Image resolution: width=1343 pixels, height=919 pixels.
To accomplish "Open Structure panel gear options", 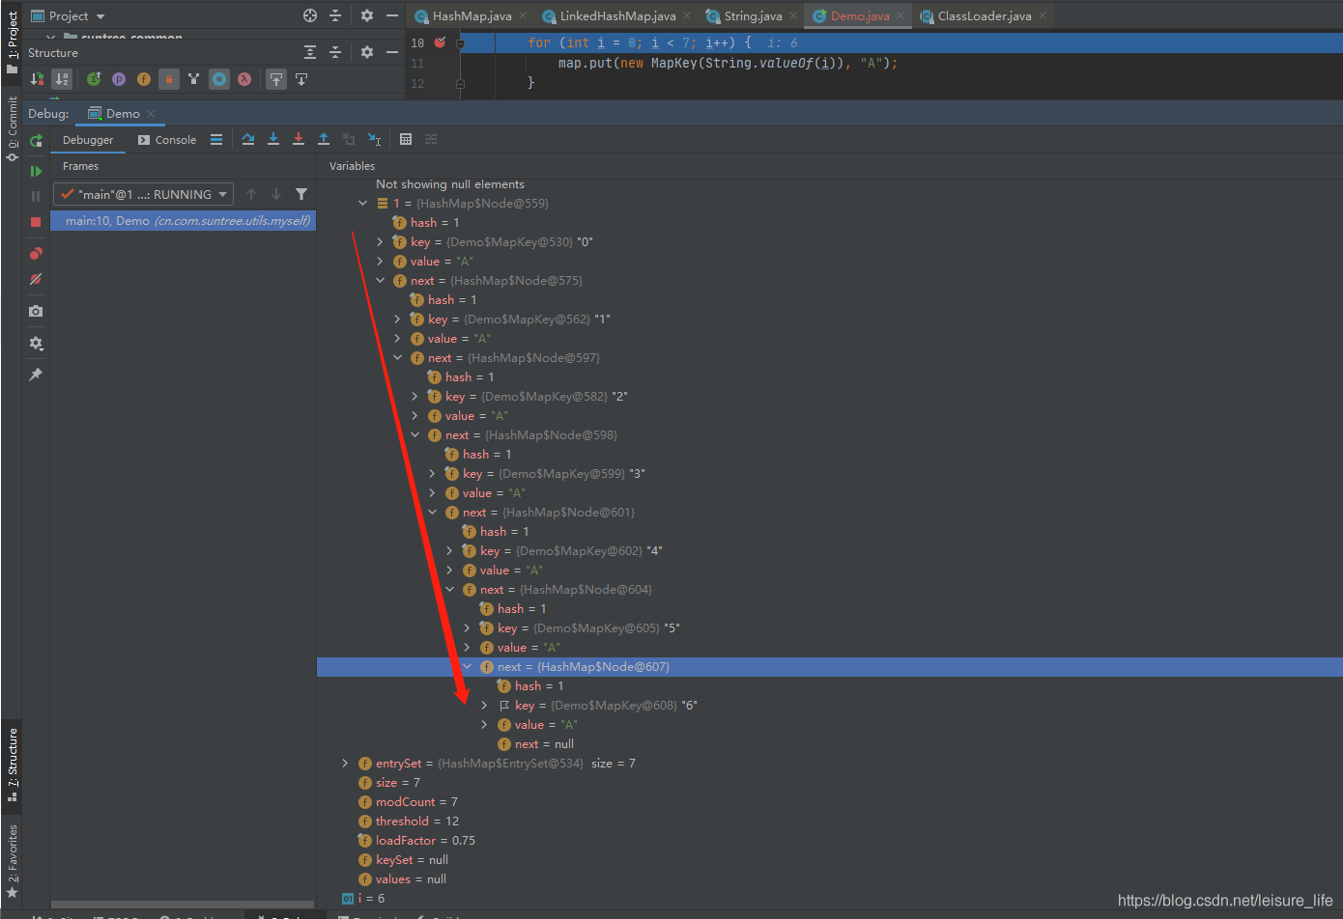I will point(367,52).
